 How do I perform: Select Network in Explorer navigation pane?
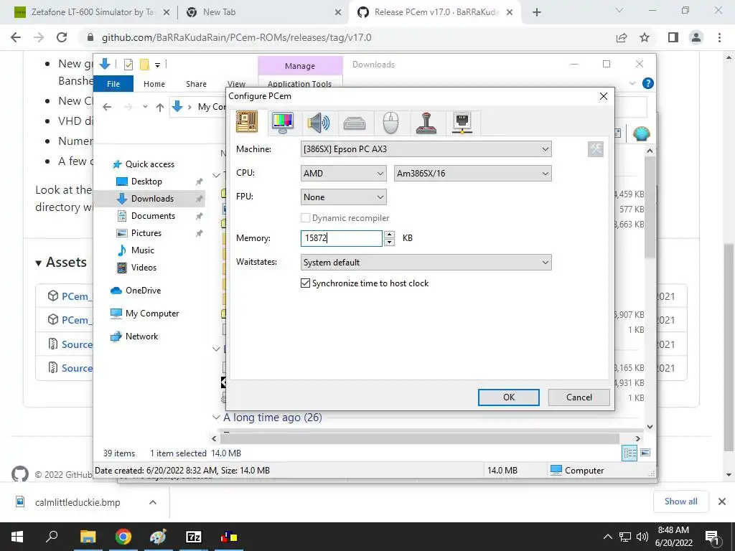[141, 336]
